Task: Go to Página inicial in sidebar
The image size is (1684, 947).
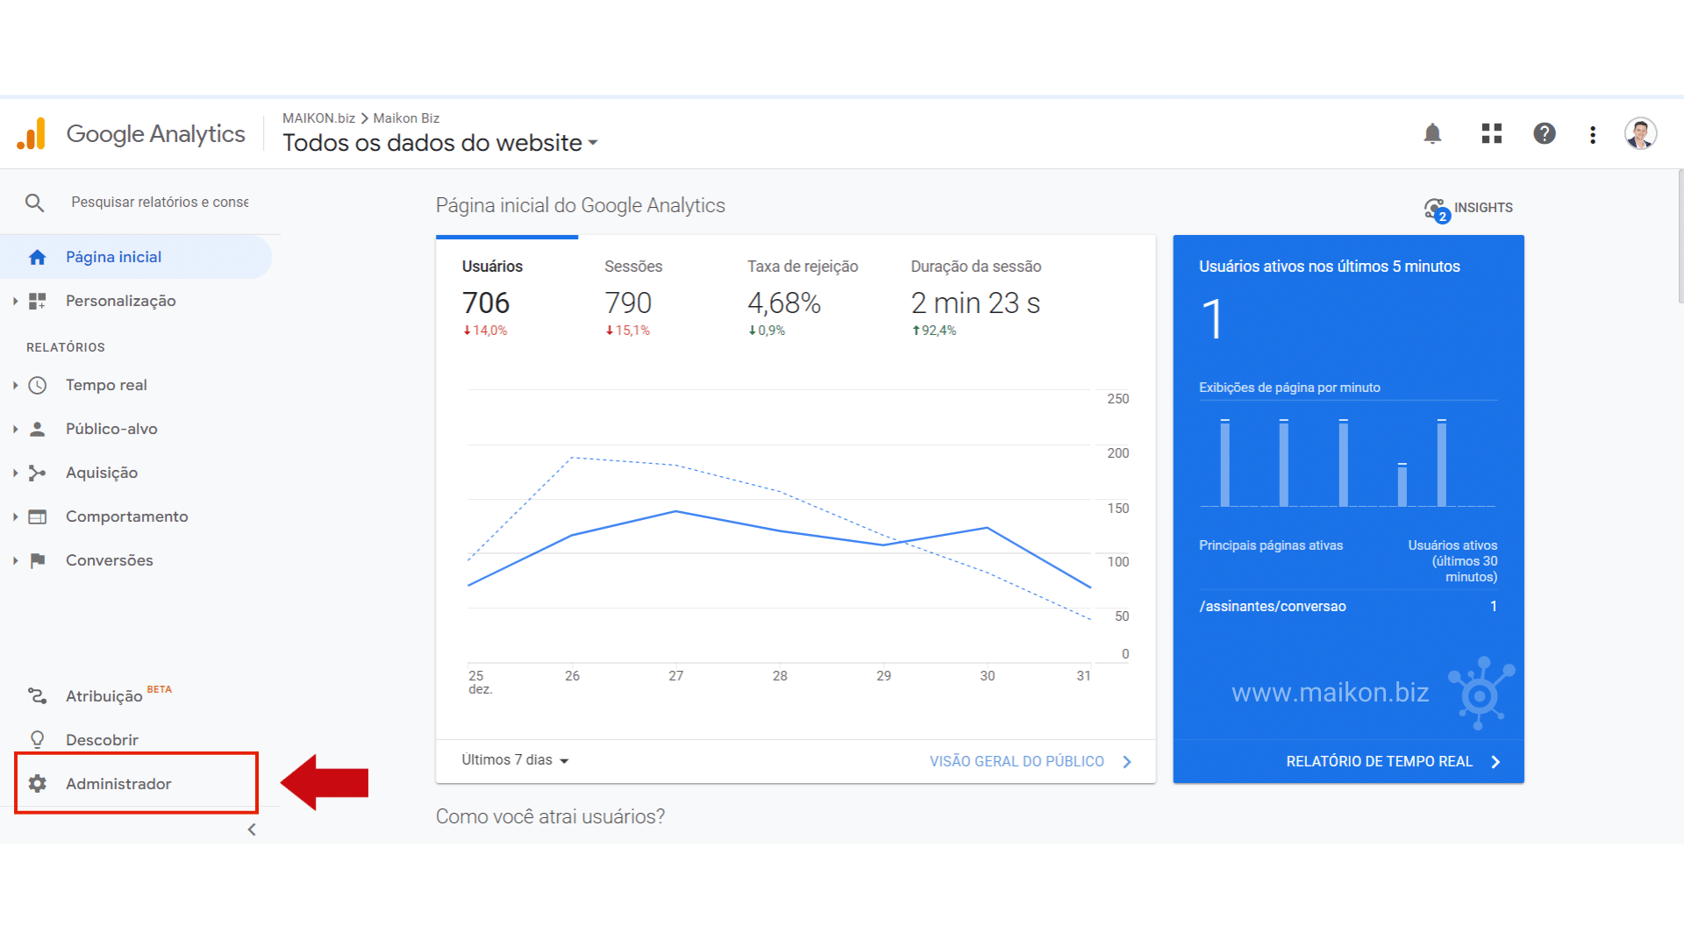Action: tap(136, 257)
